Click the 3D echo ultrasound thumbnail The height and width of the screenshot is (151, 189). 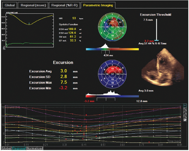click(163, 67)
